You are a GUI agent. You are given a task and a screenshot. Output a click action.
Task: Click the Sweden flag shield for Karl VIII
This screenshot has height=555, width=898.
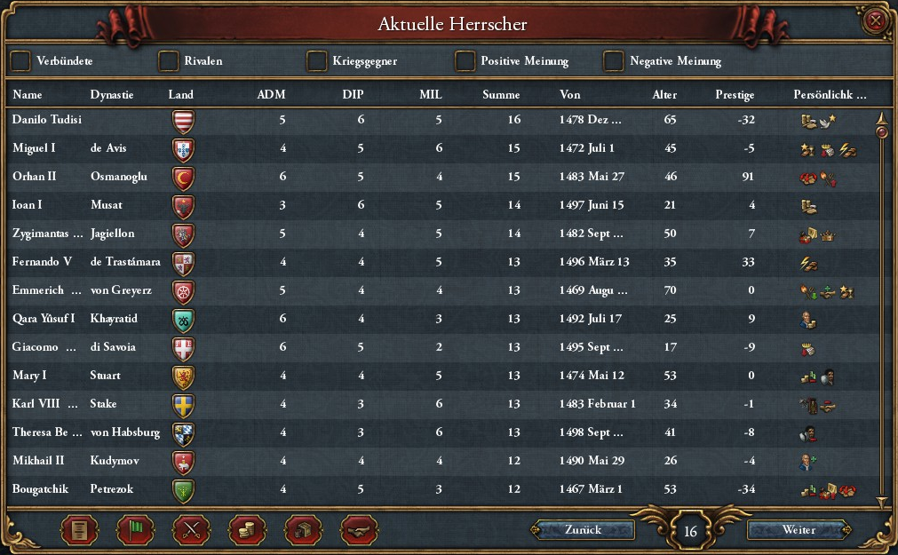click(182, 405)
